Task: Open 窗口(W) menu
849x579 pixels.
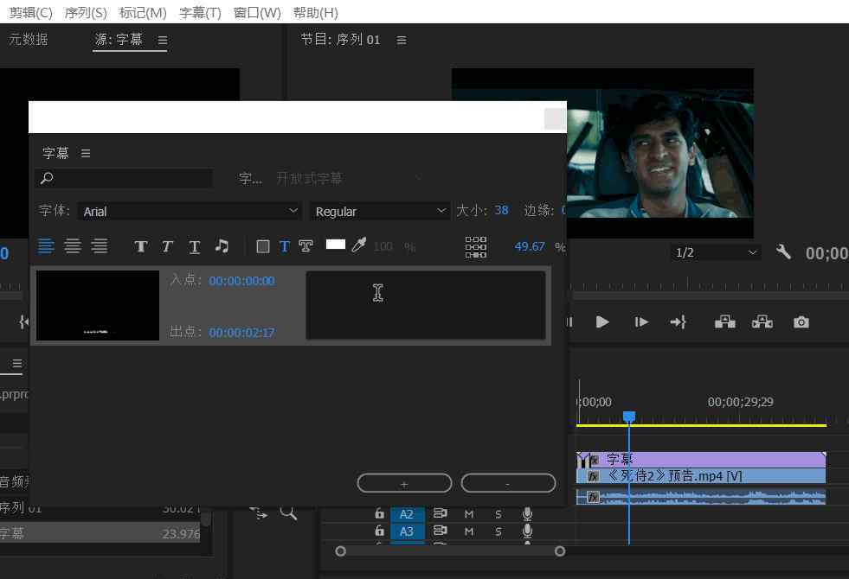Action: point(257,12)
